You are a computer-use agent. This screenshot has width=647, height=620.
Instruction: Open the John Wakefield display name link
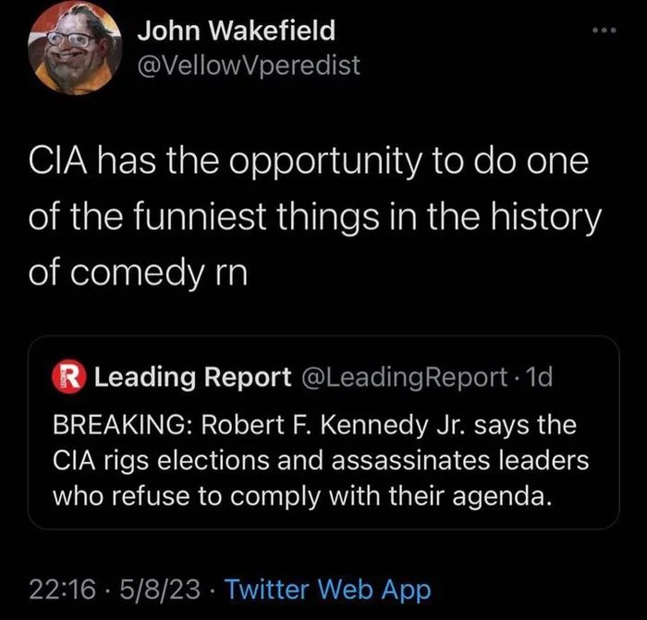pyautogui.click(x=237, y=31)
